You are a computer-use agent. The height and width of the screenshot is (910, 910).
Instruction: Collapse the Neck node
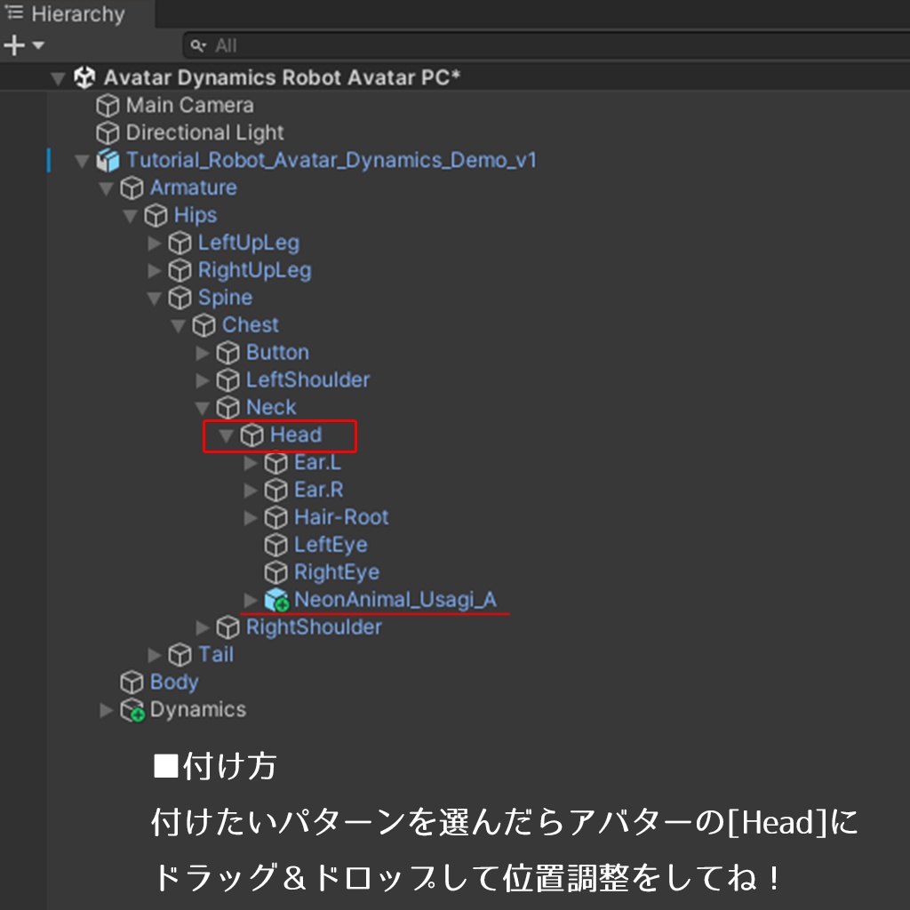(x=202, y=408)
